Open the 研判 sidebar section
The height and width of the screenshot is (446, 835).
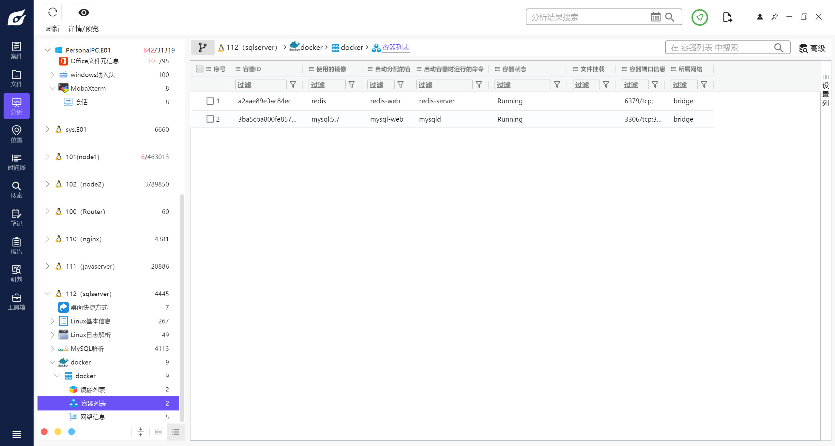(x=16, y=274)
